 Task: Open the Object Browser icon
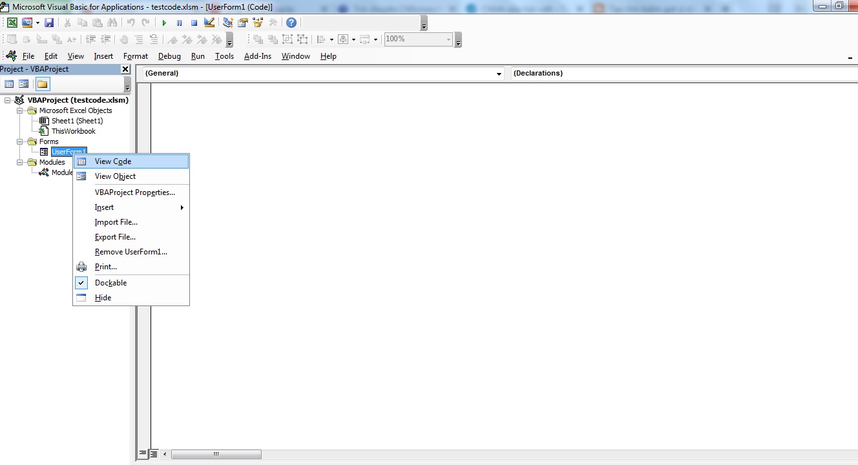point(258,23)
